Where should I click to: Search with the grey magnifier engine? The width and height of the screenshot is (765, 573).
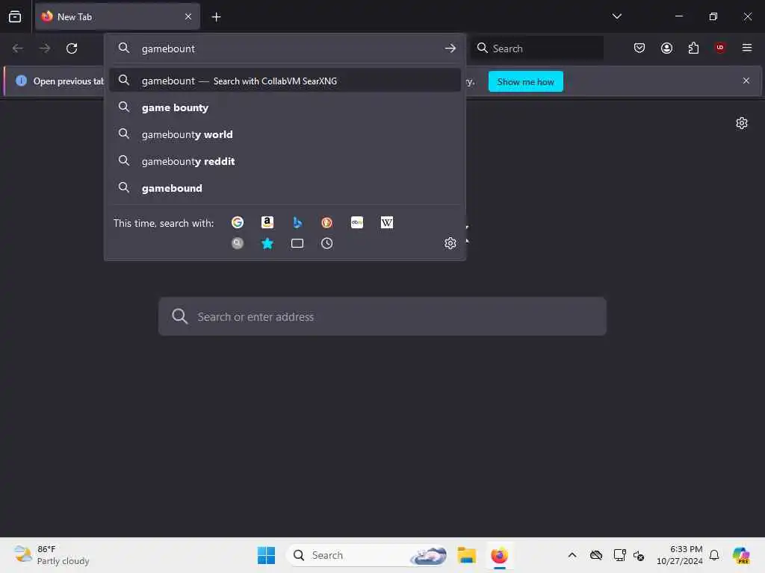(x=237, y=243)
